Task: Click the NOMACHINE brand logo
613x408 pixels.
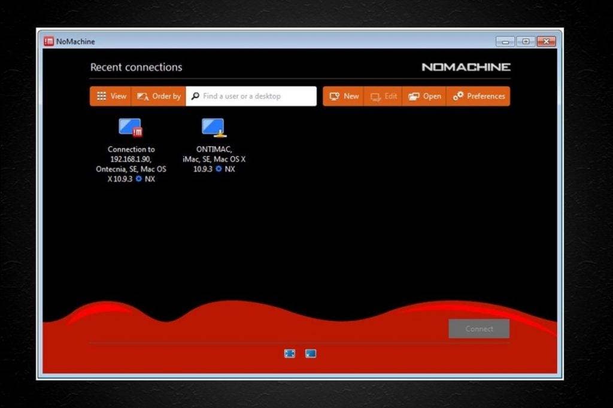Action: click(466, 67)
